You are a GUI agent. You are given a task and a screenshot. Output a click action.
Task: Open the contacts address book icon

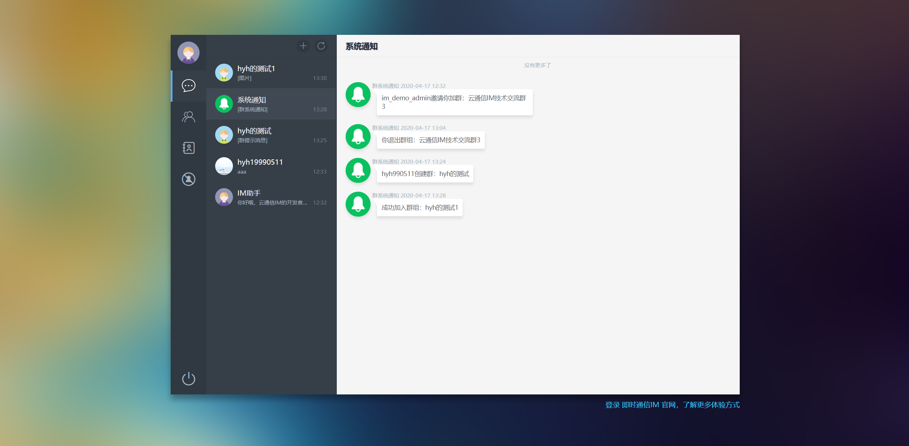188,148
